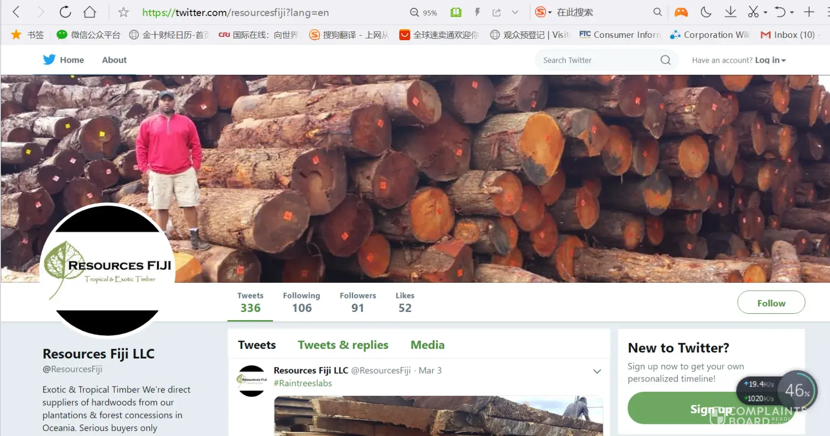Open the Sogou search engine selector
Viewport: 830px width, 436px height.
click(x=543, y=12)
